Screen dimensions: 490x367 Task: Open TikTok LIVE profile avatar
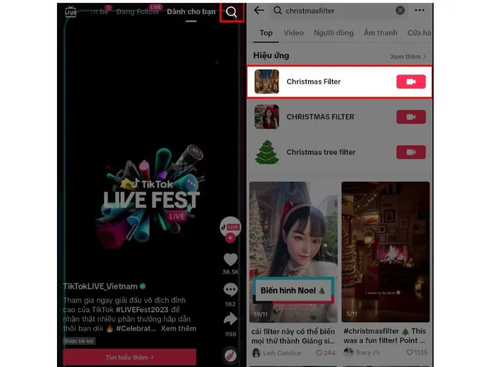(230, 226)
